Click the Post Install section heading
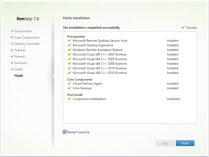Image resolution: width=209 pixels, height=157 pixels. 75,95
